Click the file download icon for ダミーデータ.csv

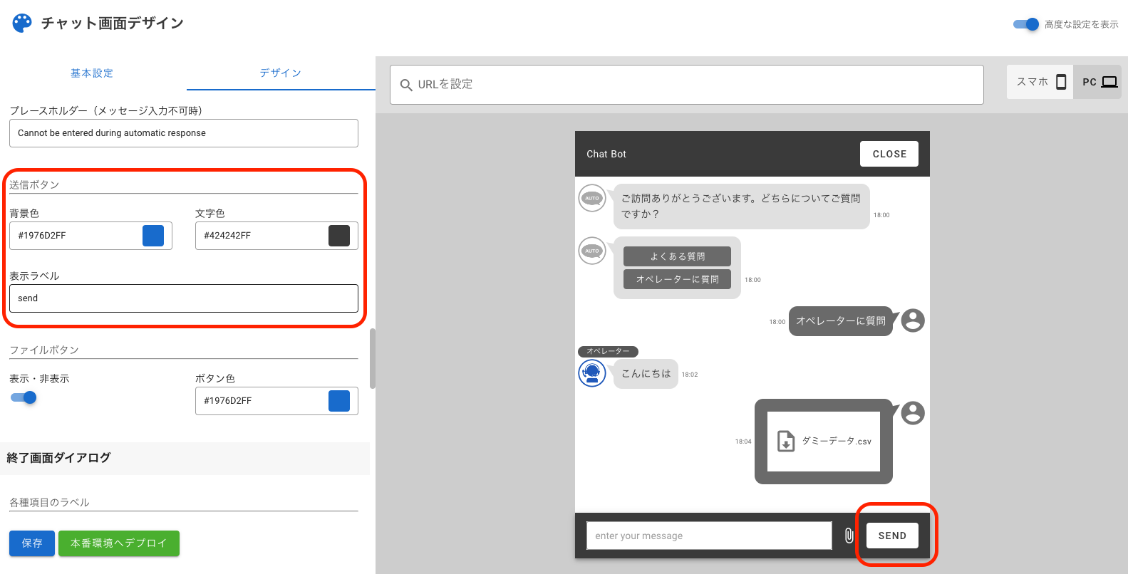point(785,442)
